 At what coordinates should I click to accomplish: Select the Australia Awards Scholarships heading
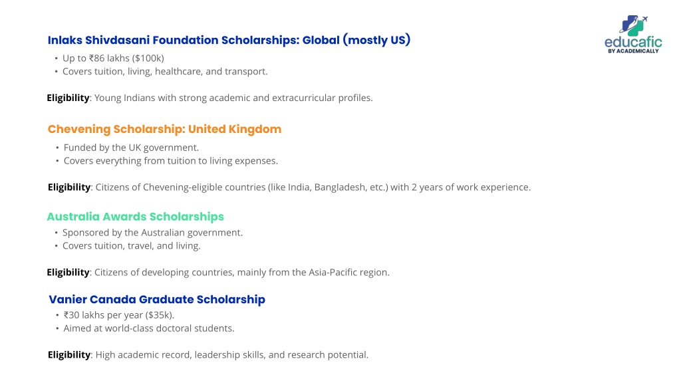[136, 217]
